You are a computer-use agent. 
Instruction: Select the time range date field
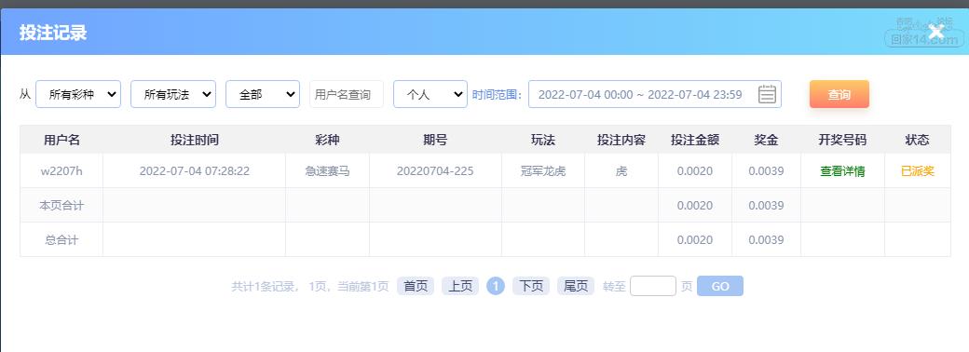(x=654, y=94)
